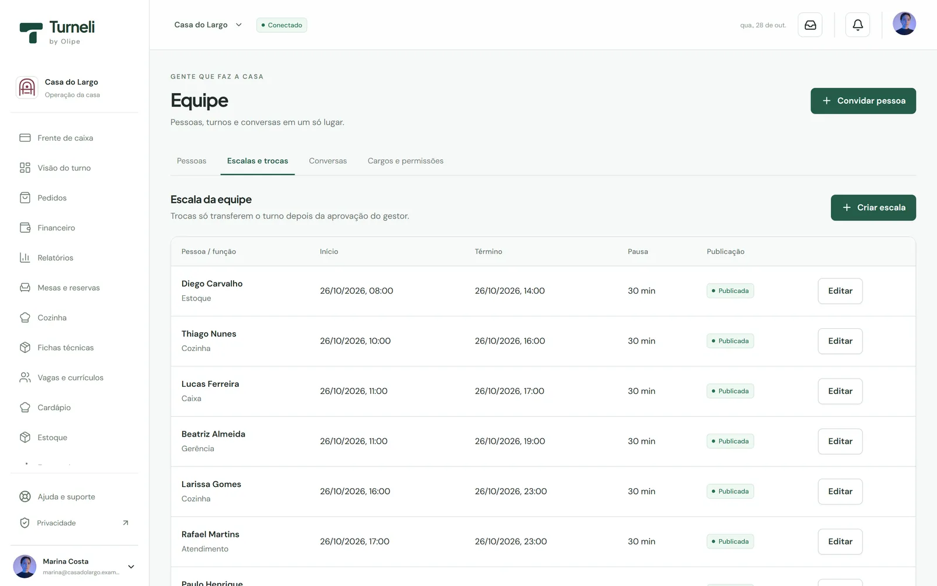Click the Cardápio icon
Screen dimensions: 937x586
[25, 407]
